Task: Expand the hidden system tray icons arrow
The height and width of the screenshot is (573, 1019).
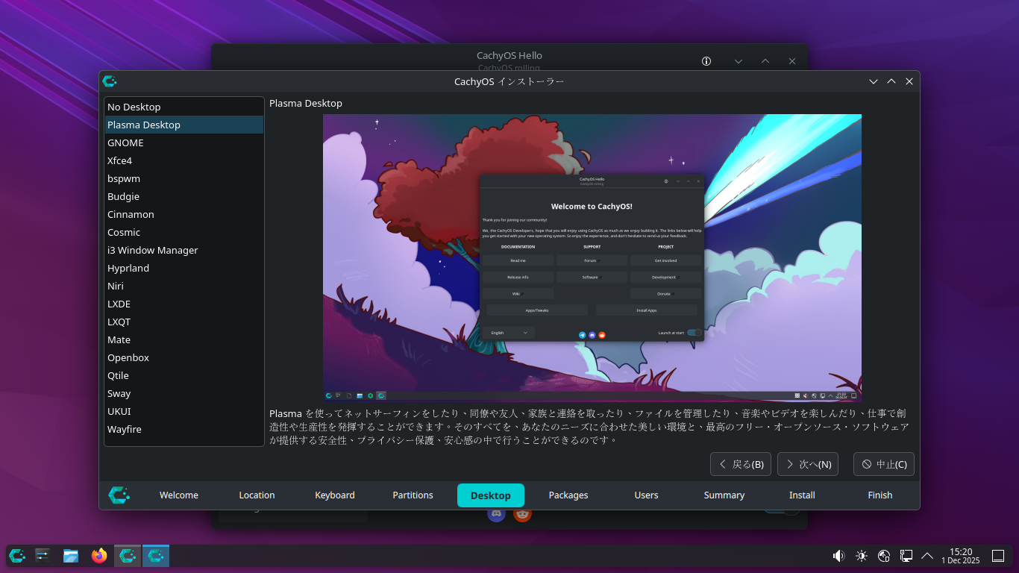Action: 927,555
